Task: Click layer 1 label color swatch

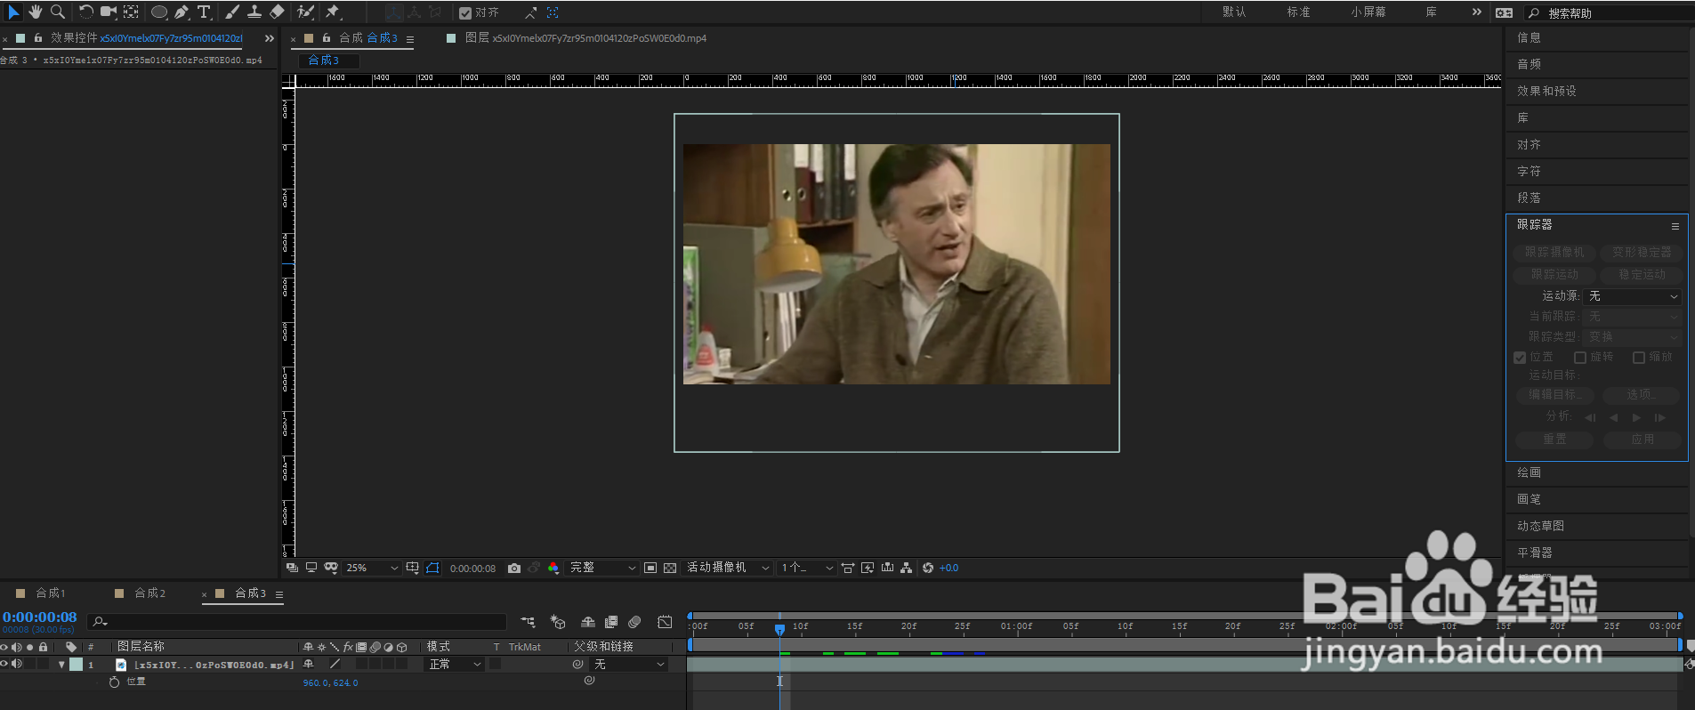Action: [x=77, y=664]
